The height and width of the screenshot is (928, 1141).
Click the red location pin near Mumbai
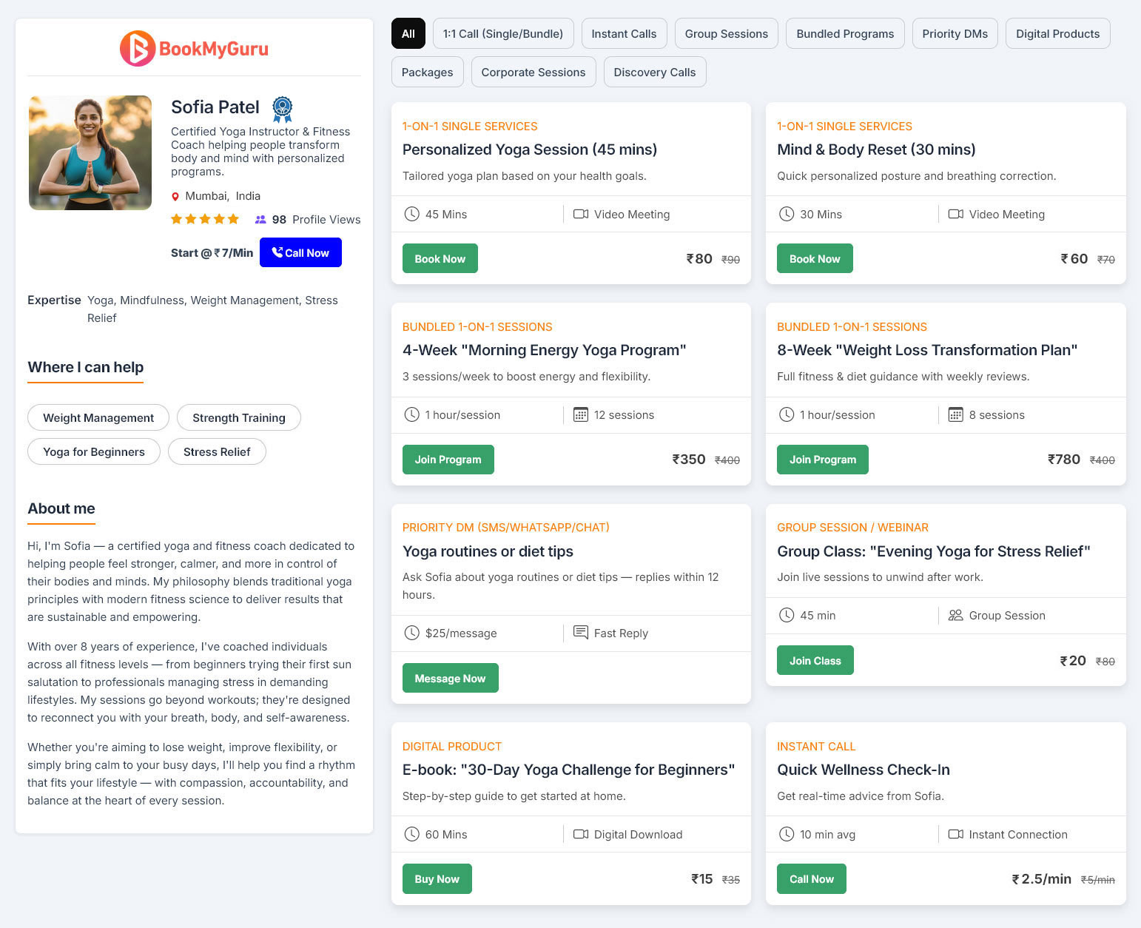(x=175, y=197)
